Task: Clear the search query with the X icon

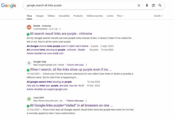Action: point(139,5)
